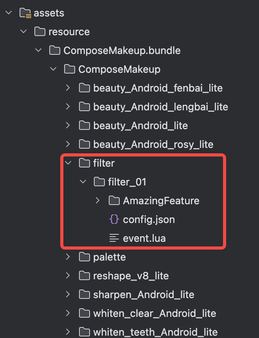
Task: Click the resource folder icon
Action: tap(40, 32)
